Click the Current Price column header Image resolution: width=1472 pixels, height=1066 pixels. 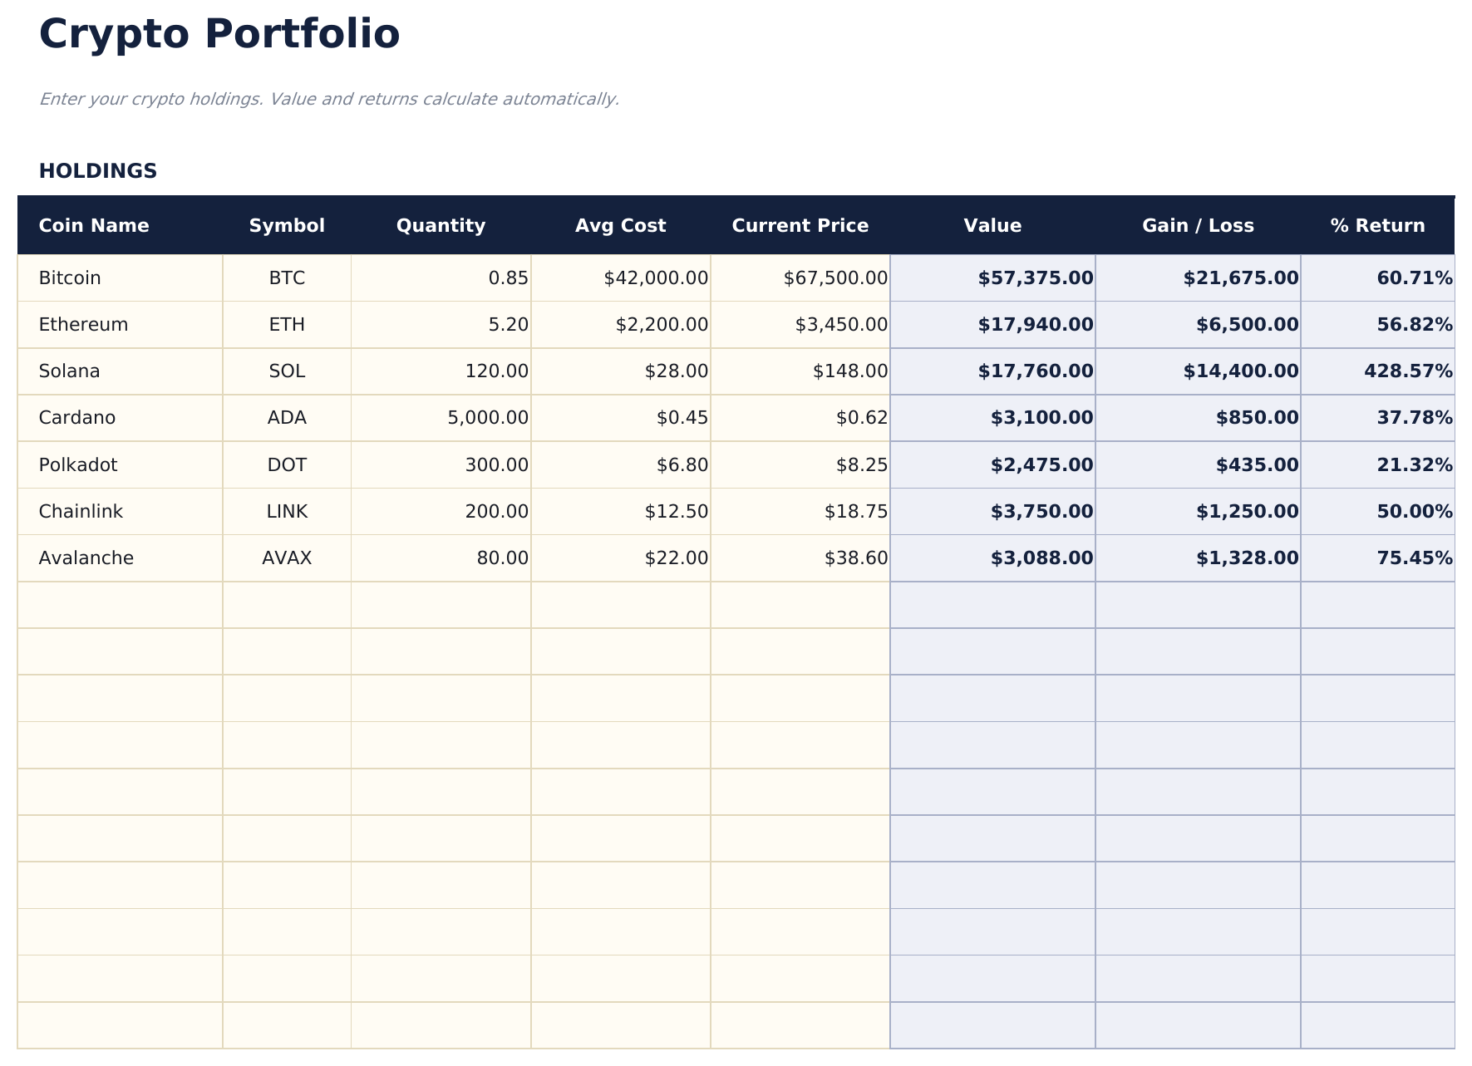(800, 225)
